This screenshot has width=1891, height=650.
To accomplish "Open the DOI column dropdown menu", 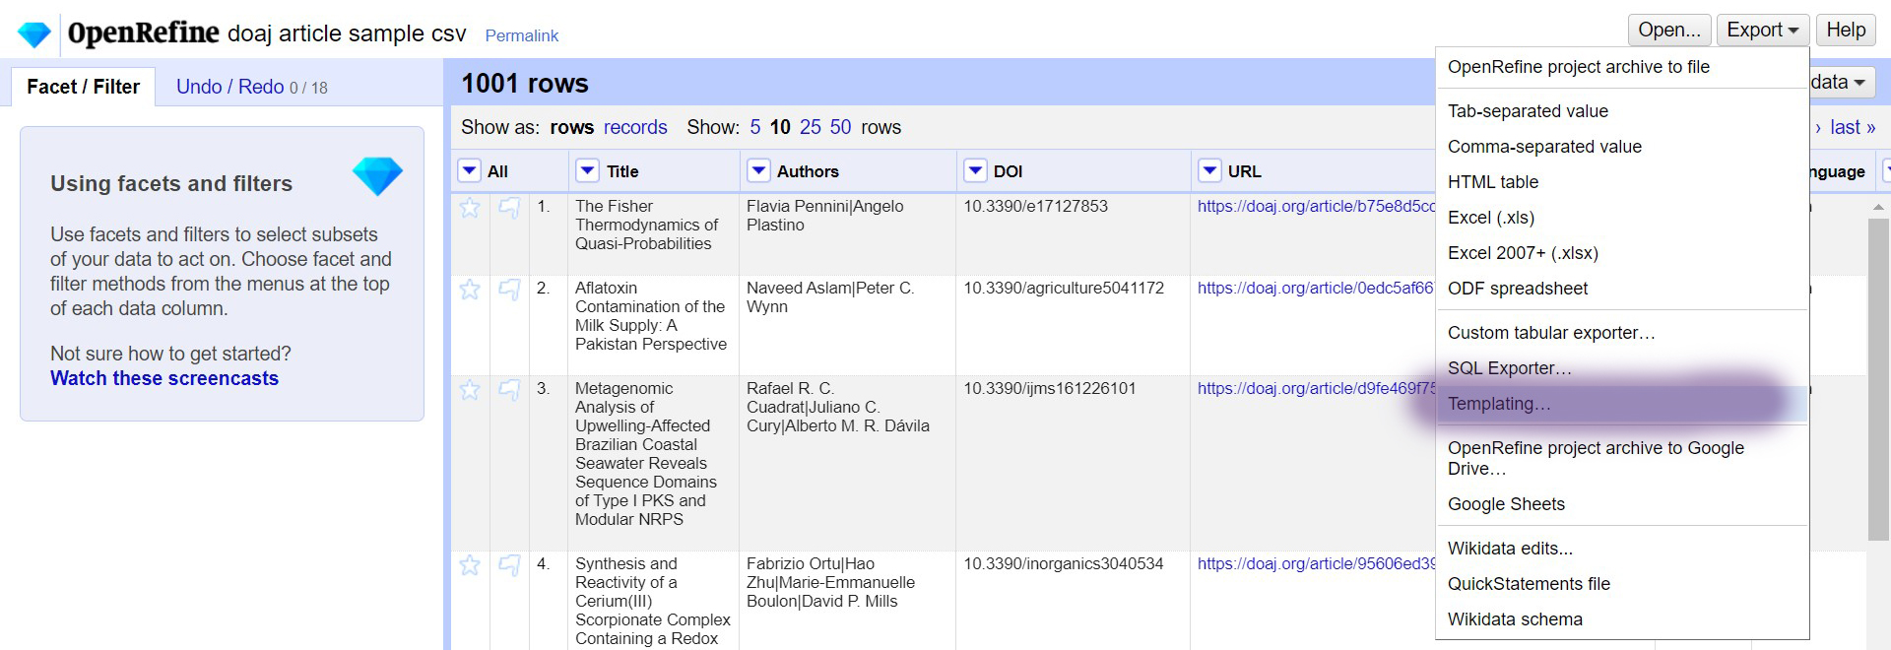I will coord(975,170).
